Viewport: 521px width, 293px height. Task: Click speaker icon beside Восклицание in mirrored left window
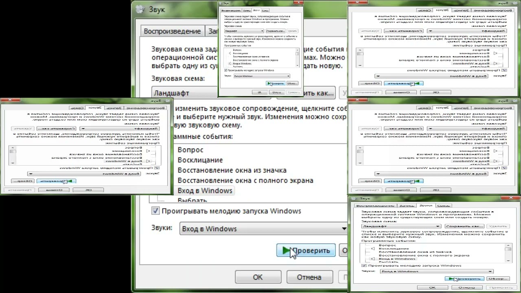148,151
